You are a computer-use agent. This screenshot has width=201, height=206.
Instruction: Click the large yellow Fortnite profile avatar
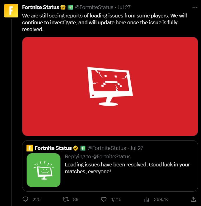tap(11, 11)
